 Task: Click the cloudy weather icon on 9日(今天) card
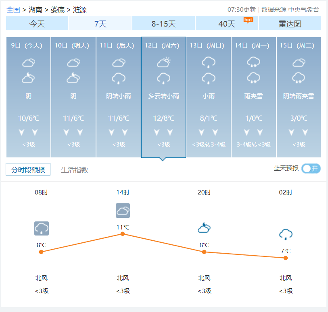click(28, 63)
